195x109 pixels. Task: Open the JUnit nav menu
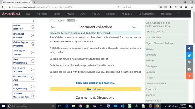coord(83,14)
